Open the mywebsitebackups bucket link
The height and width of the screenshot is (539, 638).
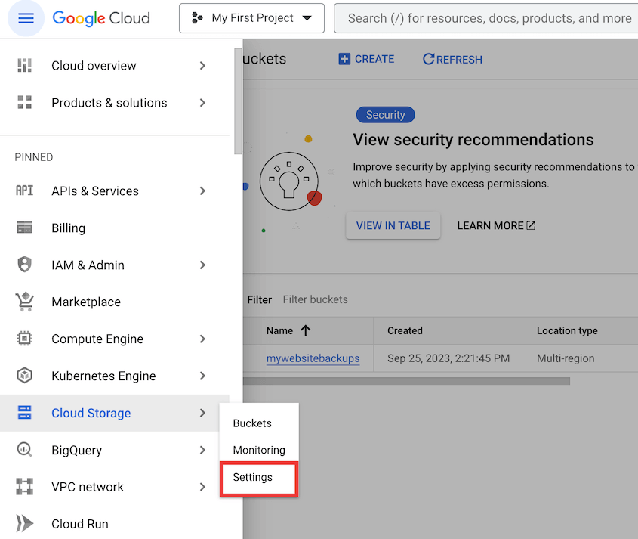[x=313, y=358]
